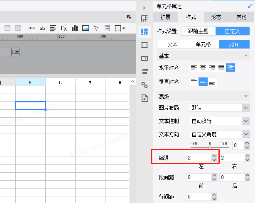Click the rich text alignment lines icon
Image resolution: width=255 pixels, height=203 pixels.
click(x=53, y=28)
